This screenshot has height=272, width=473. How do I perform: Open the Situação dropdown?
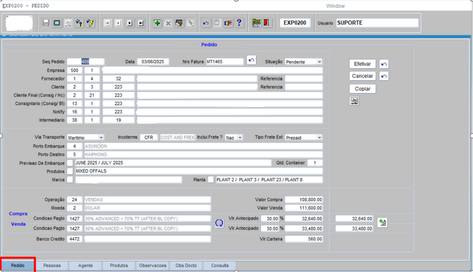point(319,62)
